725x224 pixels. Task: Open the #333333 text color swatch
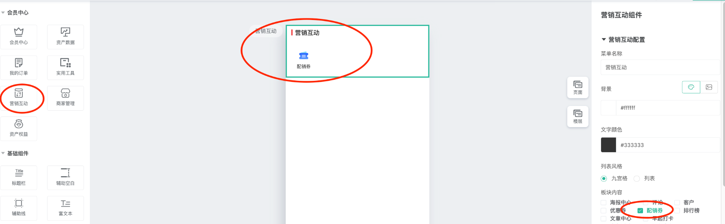click(608, 145)
